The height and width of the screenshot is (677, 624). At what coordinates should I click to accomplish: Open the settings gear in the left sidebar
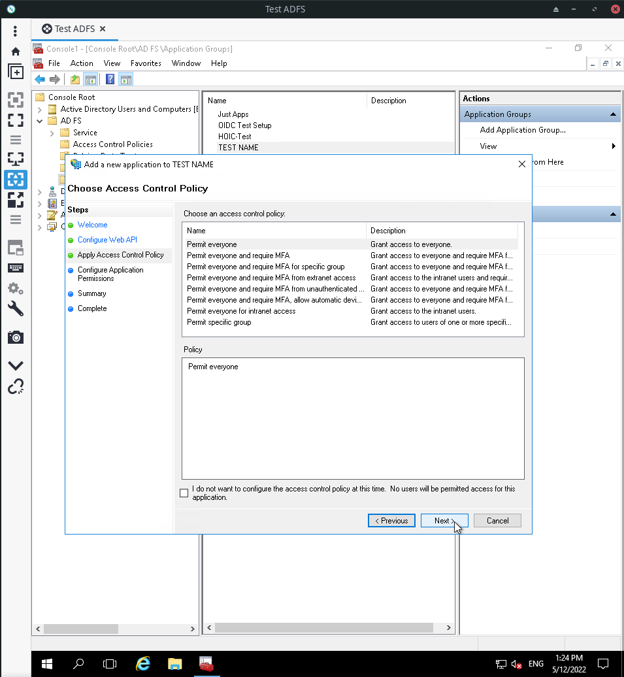(16, 288)
